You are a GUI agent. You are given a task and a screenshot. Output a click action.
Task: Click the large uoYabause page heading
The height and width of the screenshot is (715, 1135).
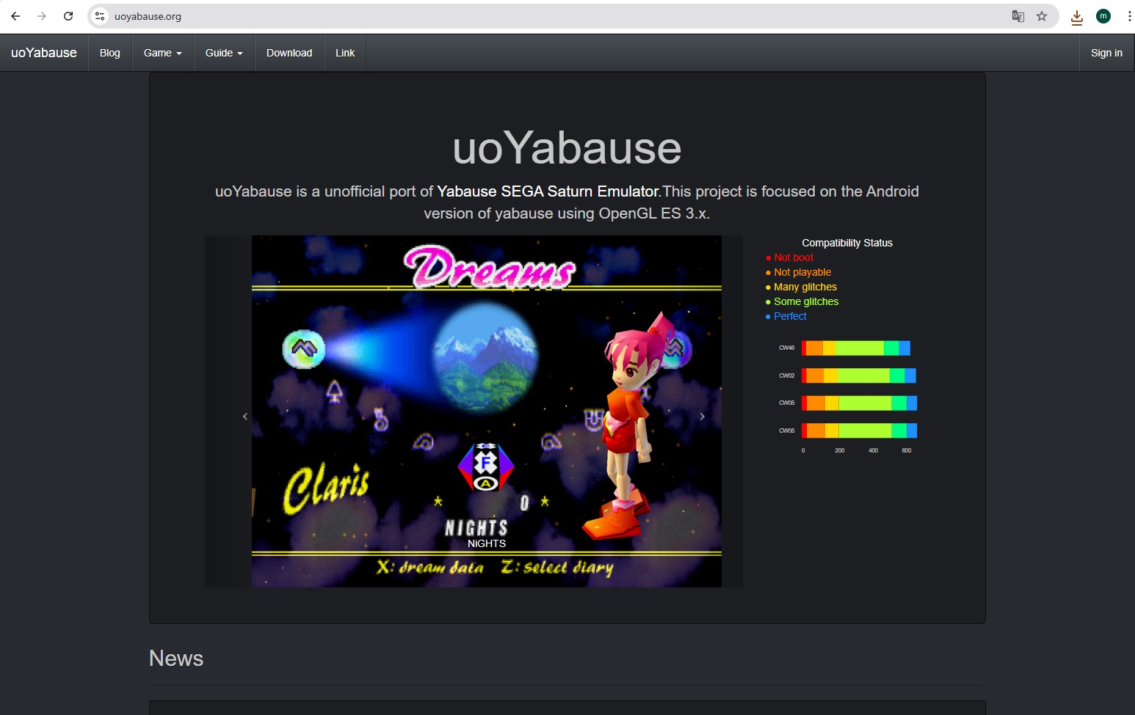click(567, 148)
